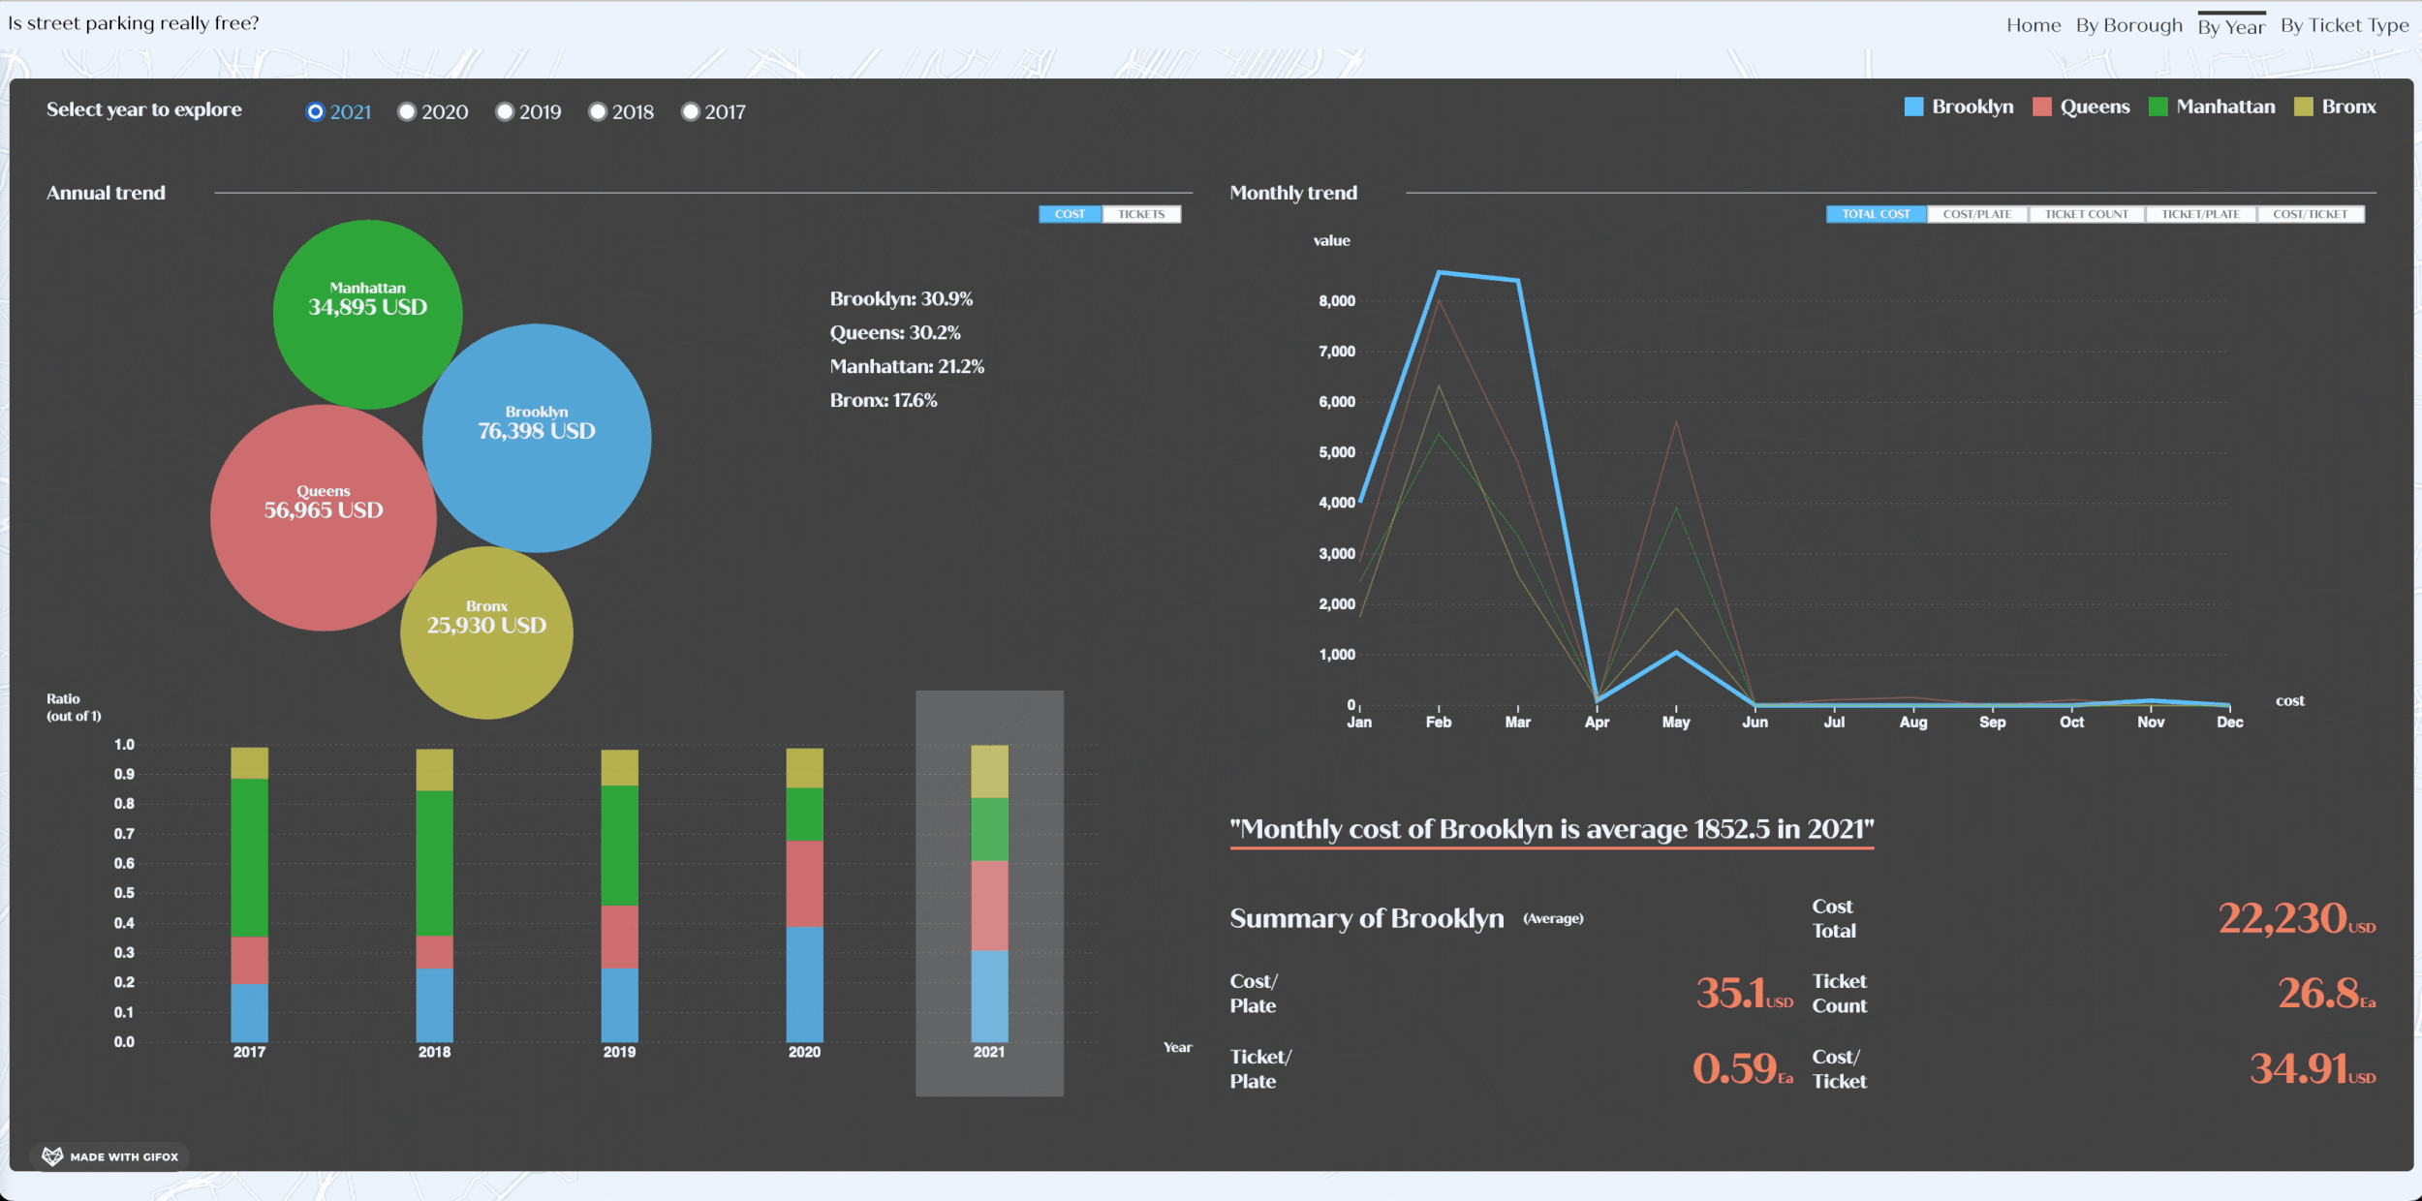This screenshot has width=2422, height=1201.
Task: Go to the Home page
Action: pos(2033,26)
